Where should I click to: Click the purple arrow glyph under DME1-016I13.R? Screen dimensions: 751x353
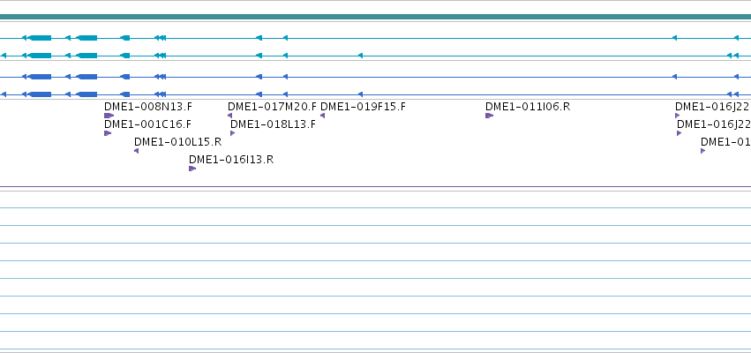point(192,169)
